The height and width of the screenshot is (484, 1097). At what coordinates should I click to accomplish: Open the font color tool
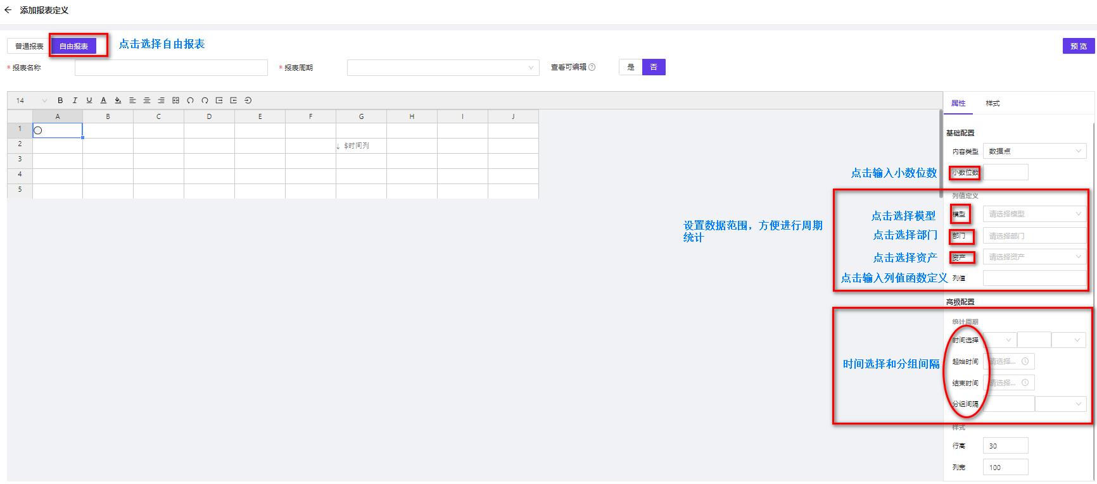(x=103, y=101)
